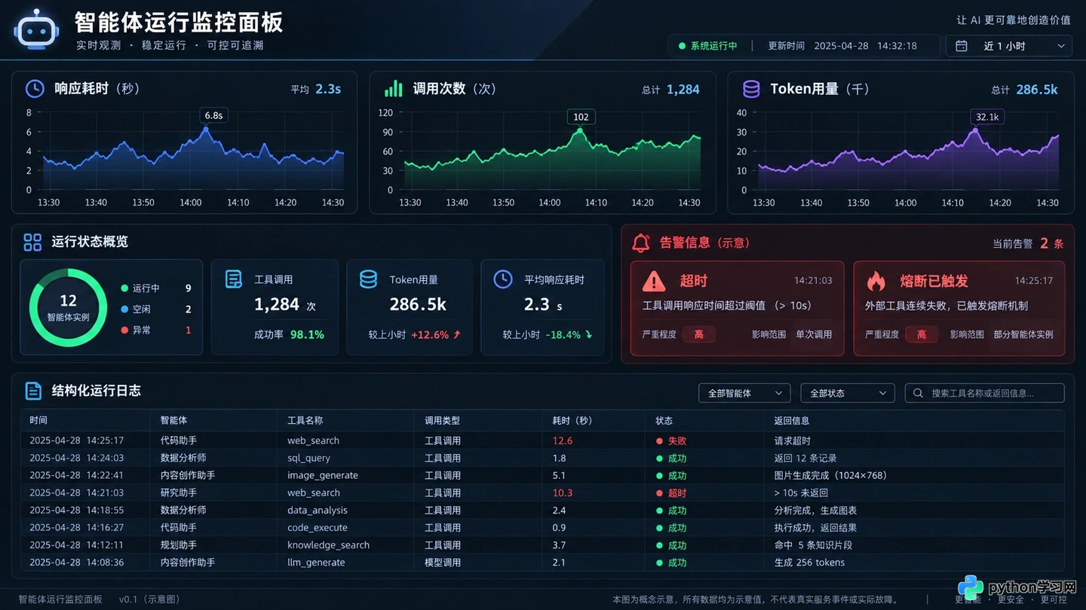This screenshot has height=610, width=1086.
Task: Click the database icon in Token用量 card
Action: coord(368,279)
